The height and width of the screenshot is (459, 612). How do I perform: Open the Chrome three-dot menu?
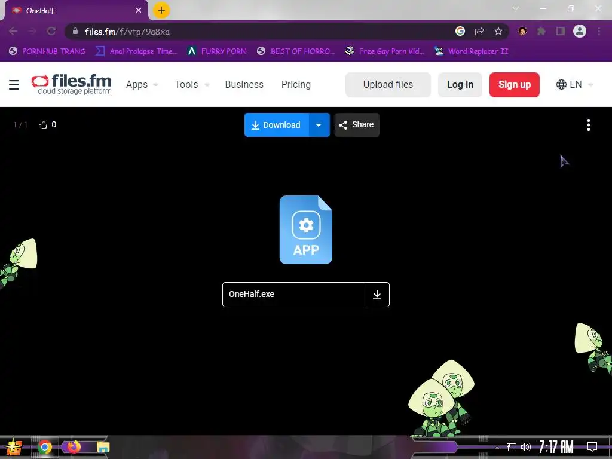pyautogui.click(x=599, y=31)
